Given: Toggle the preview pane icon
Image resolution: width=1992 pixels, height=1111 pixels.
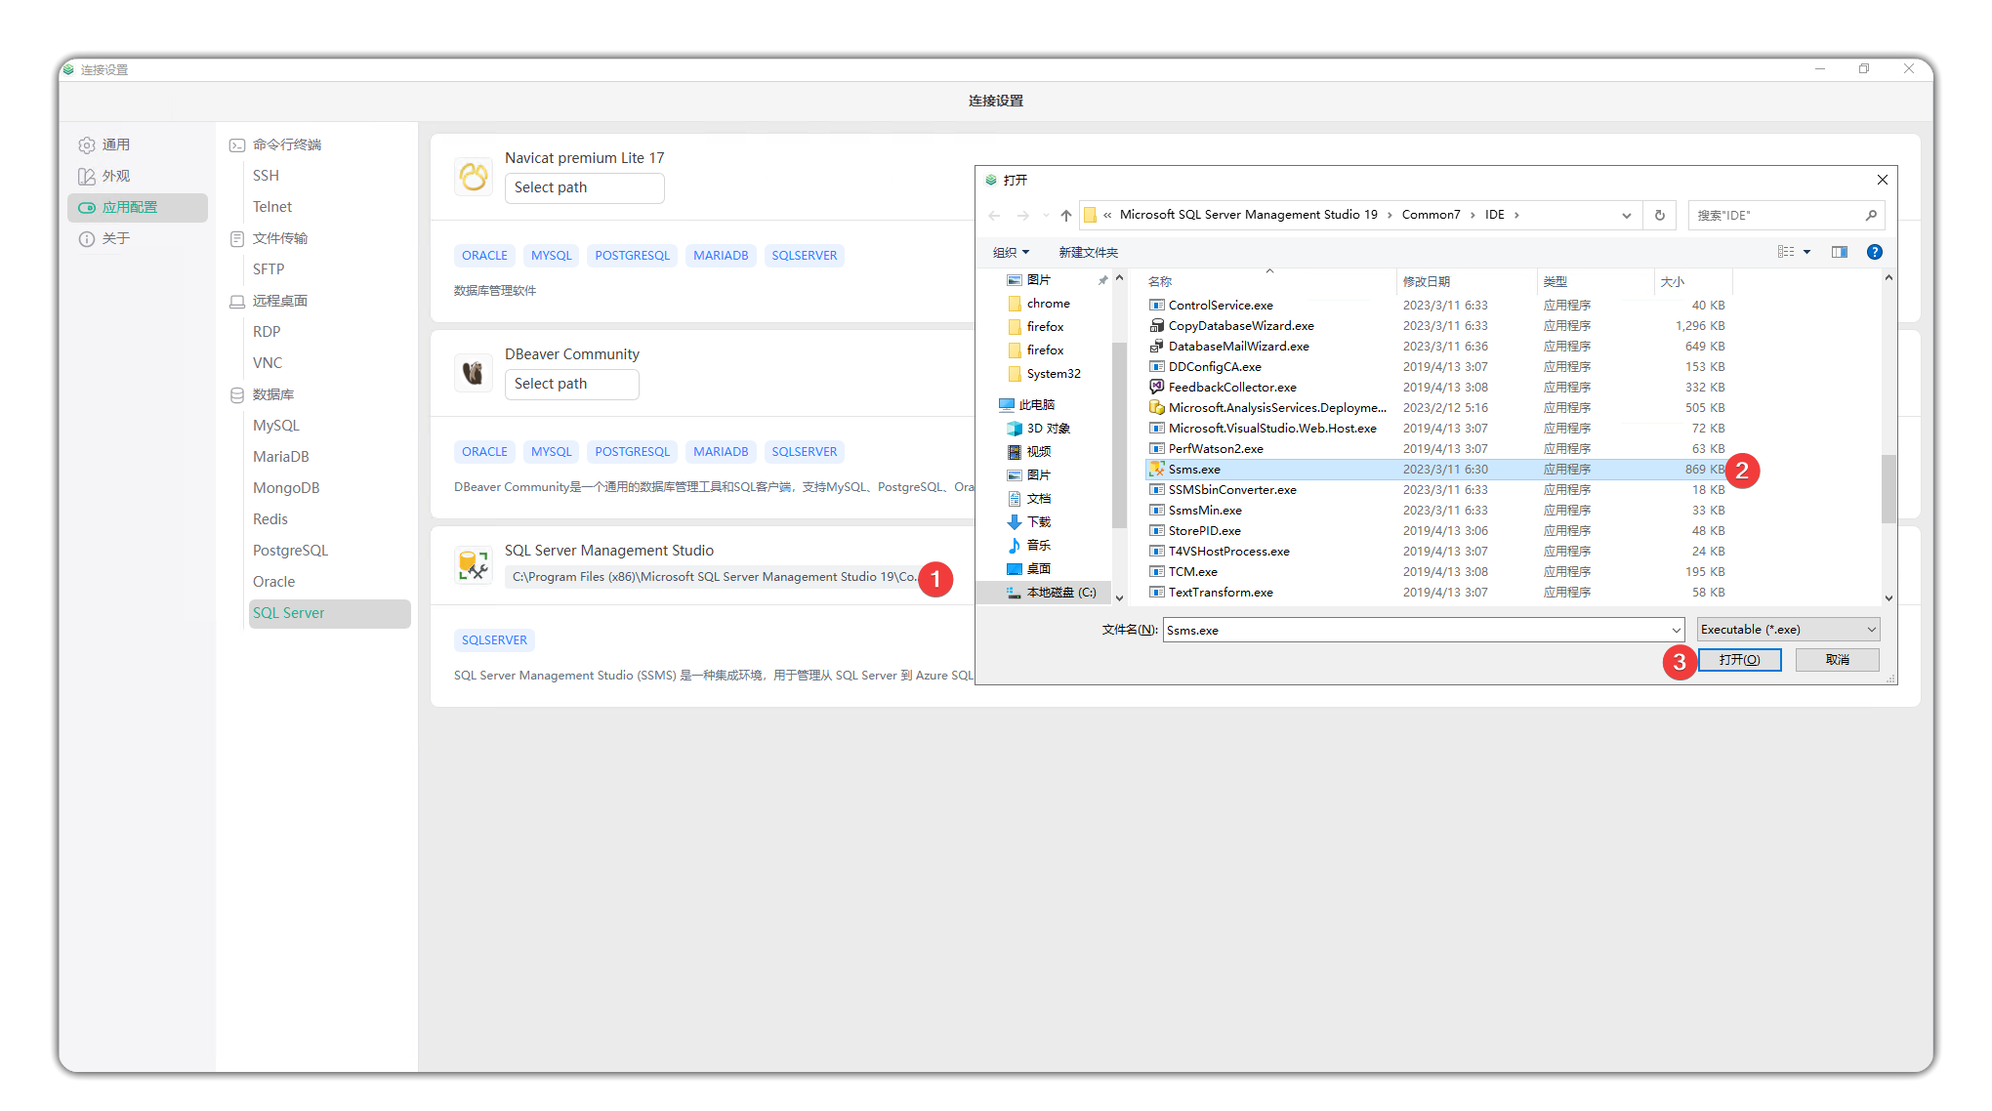Looking at the screenshot, I should tap(1840, 252).
